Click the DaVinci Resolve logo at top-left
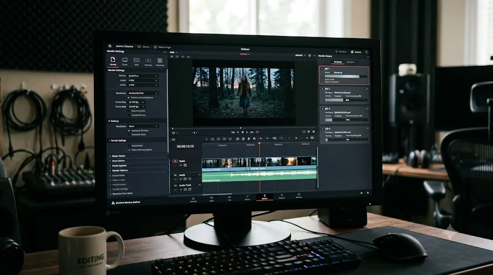This screenshot has height=275, width=493. coord(110,46)
